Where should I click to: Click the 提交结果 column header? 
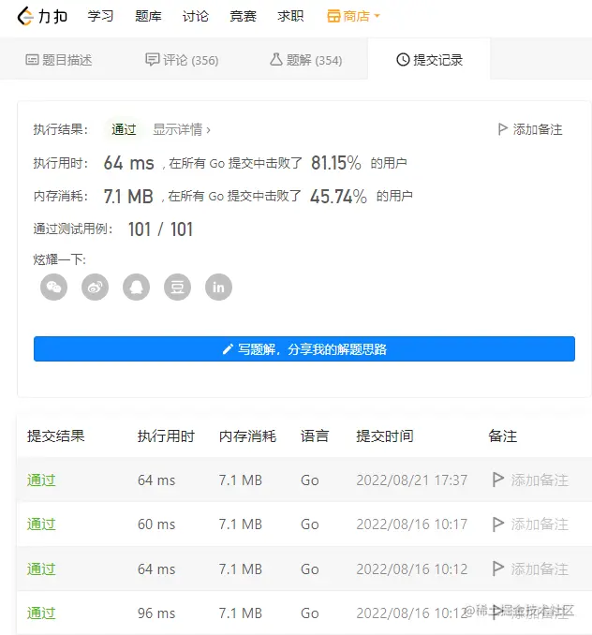56,436
